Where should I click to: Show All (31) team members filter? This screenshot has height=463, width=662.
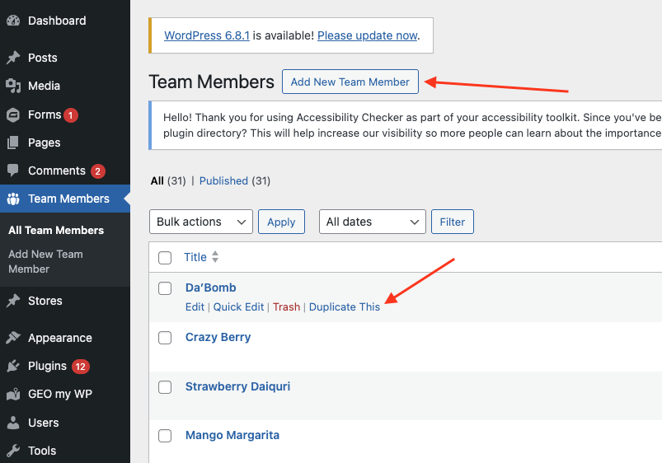click(168, 181)
